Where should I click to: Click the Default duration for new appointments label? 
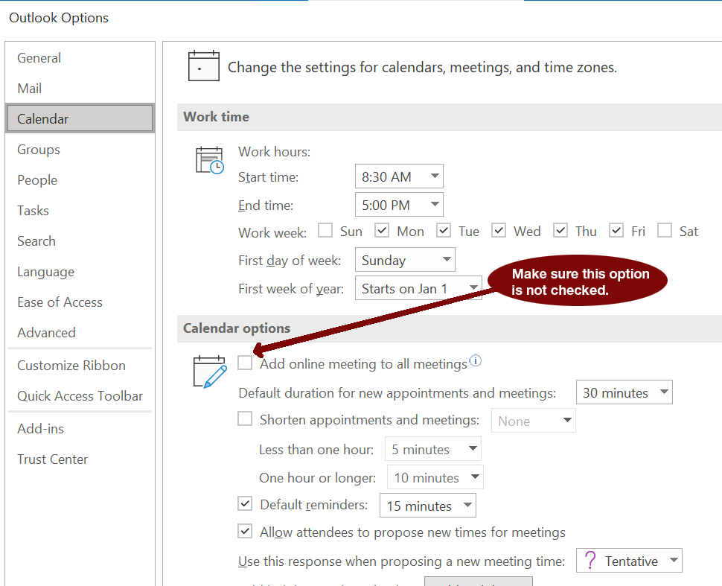[397, 393]
